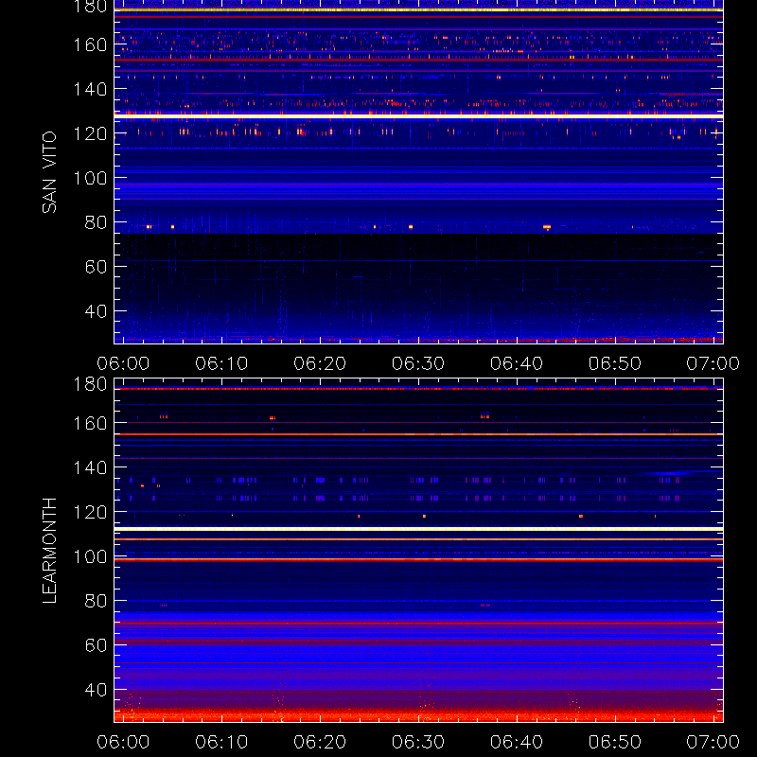This screenshot has height=757, width=757.
Task: Select the 80 label on San Vito axis
Action: click(96, 222)
